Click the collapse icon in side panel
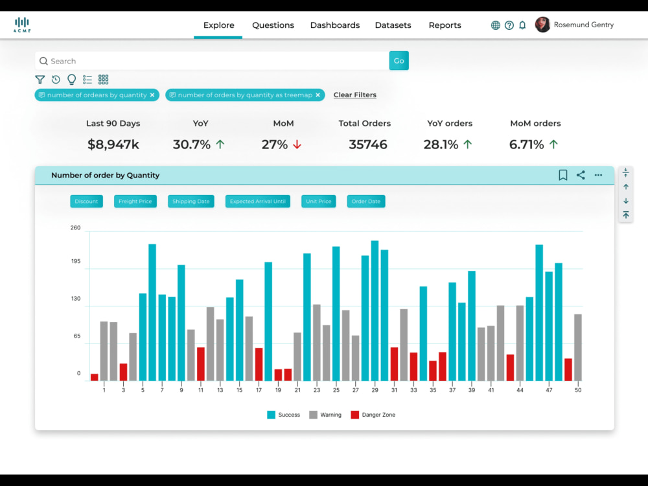The image size is (648, 486). [626, 172]
